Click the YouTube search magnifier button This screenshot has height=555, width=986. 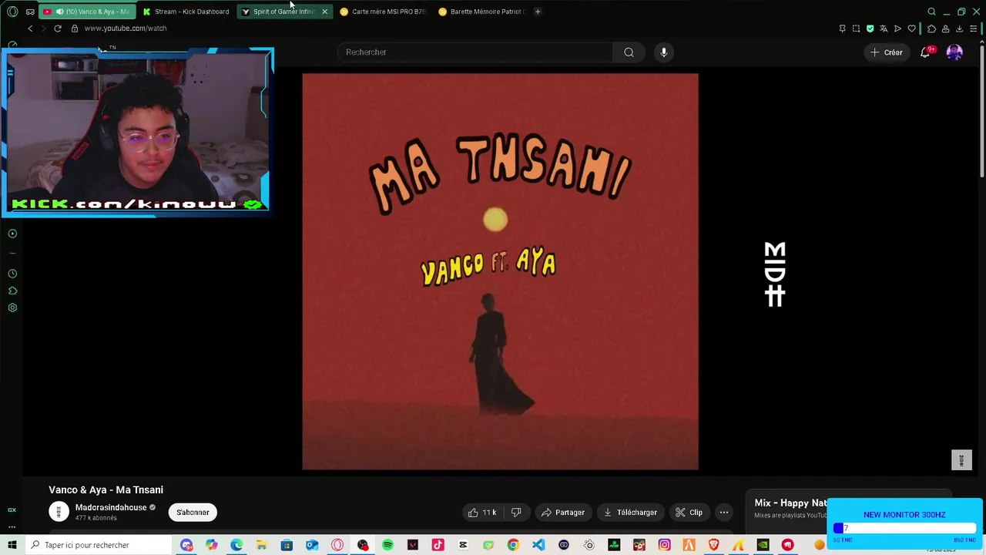tap(629, 52)
